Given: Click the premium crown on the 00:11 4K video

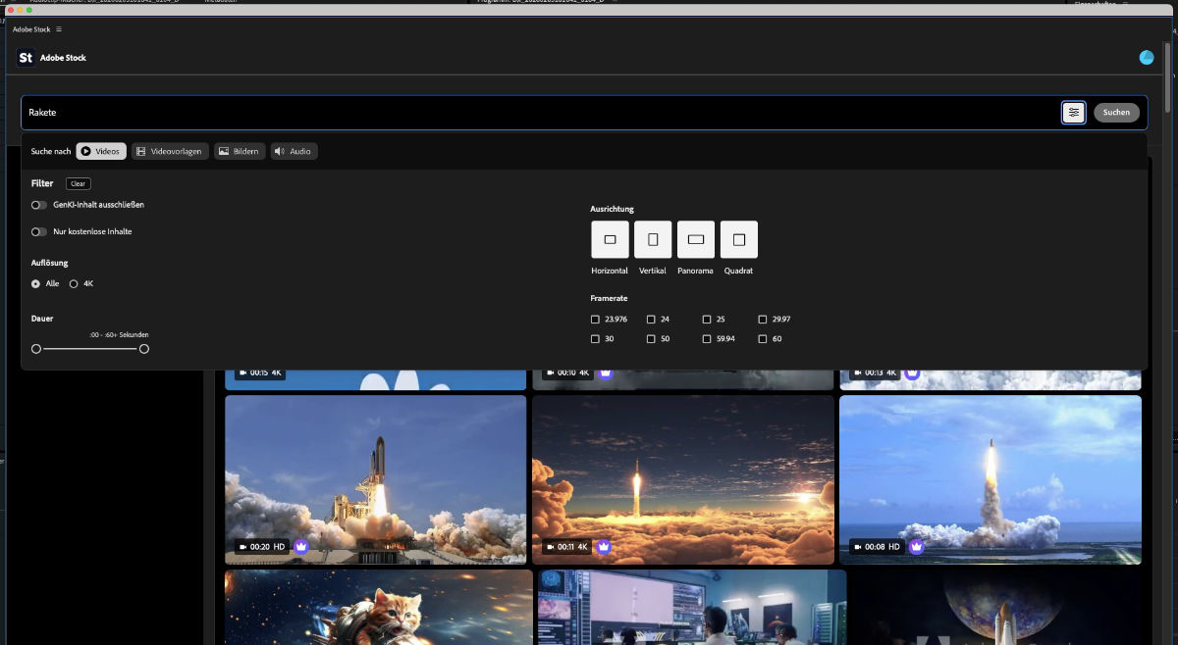Looking at the screenshot, I should click(x=604, y=546).
